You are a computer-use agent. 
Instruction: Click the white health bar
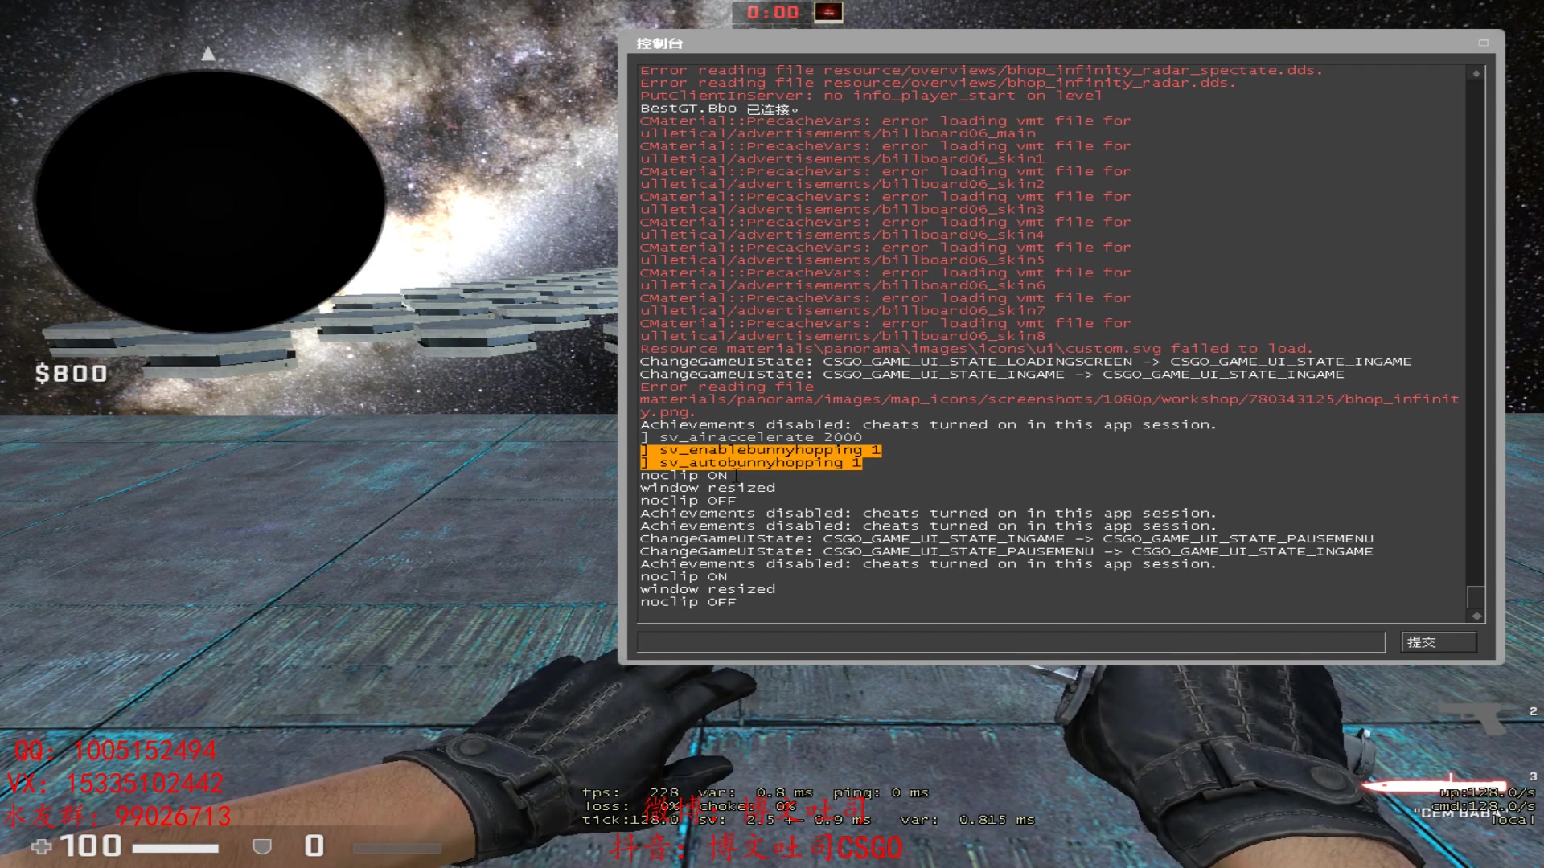pos(175,848)
